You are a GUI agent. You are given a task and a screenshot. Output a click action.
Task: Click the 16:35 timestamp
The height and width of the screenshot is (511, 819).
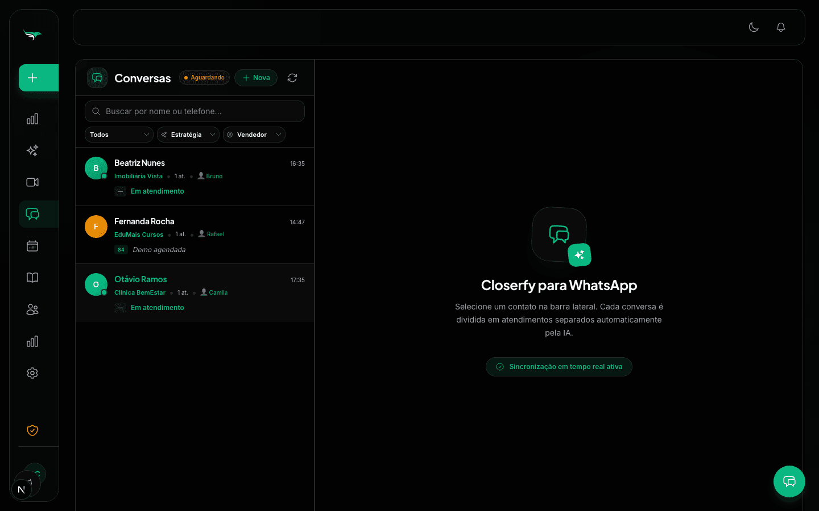[x=297, y=164]
